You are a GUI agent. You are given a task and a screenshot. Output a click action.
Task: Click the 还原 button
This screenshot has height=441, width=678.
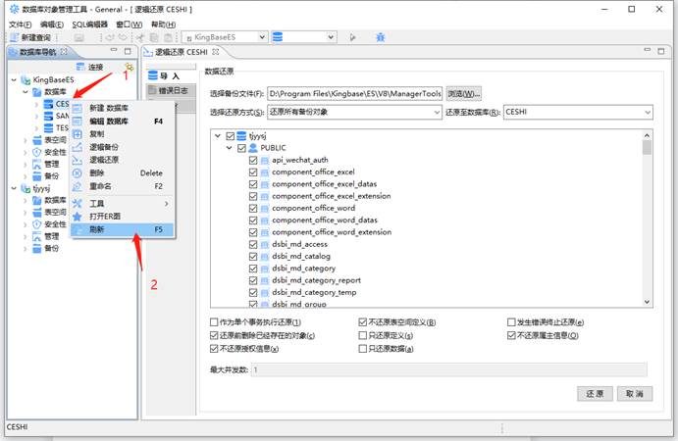tap(595, 394)
